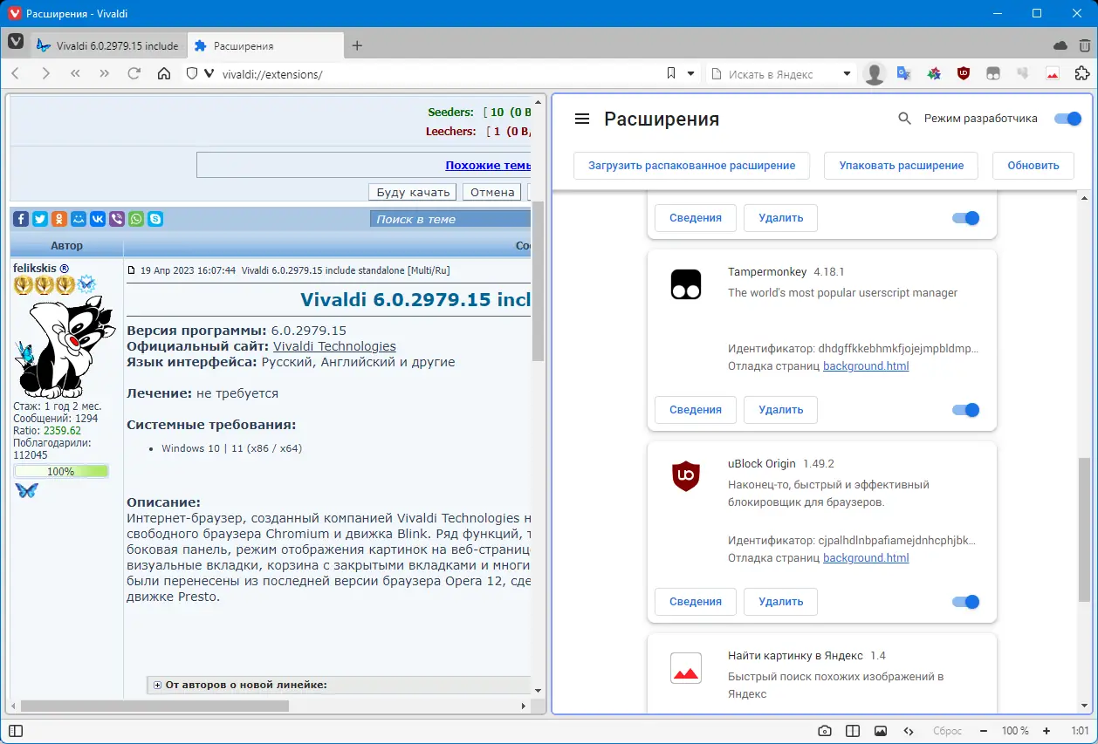Click the Tampermonkey toolbar icon
This screenshot has width=1098, height=744.
coord(993,74)
